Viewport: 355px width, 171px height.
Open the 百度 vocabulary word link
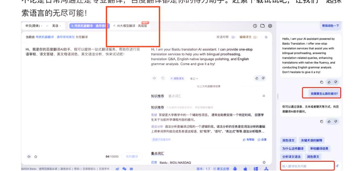154,162
